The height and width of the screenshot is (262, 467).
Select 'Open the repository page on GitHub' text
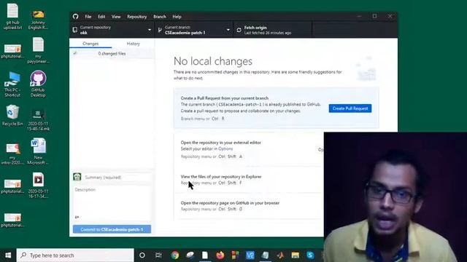click(x=230, y=203)
